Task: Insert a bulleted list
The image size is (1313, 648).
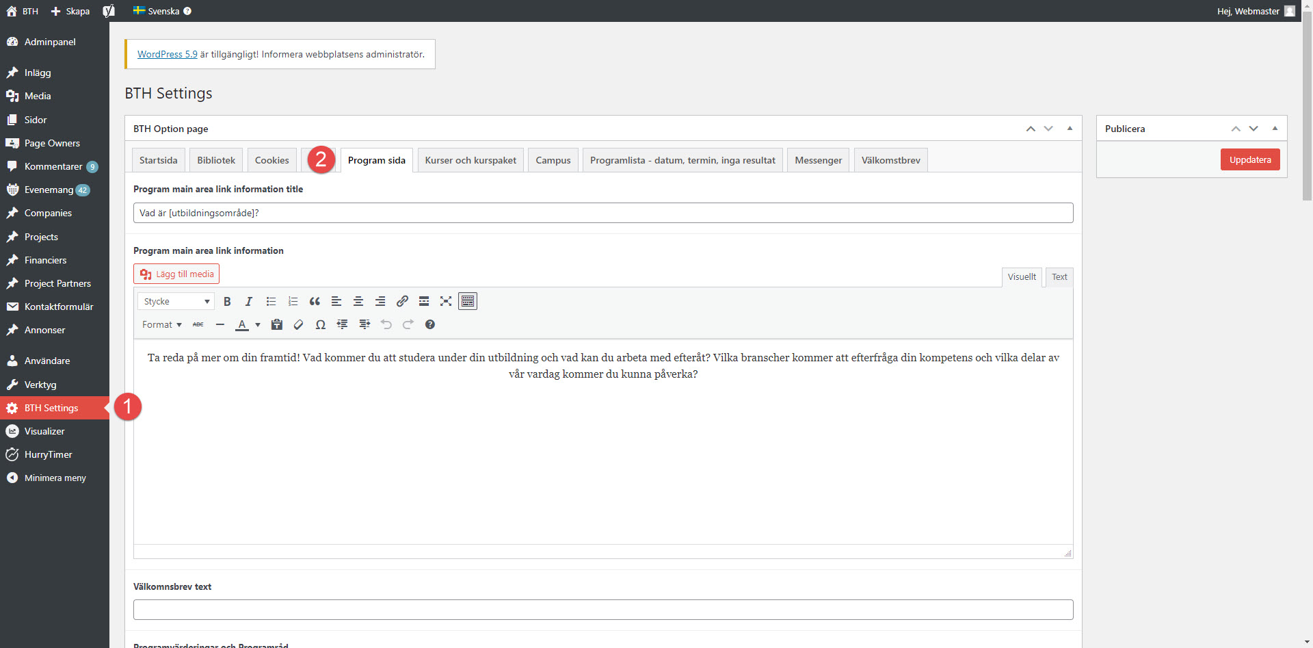Action: click(271, 301)
